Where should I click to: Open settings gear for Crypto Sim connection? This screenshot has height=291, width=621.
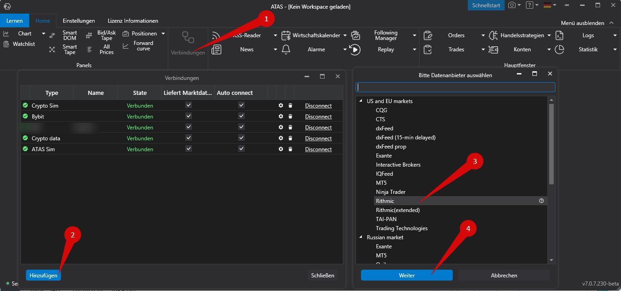[281, 105]
